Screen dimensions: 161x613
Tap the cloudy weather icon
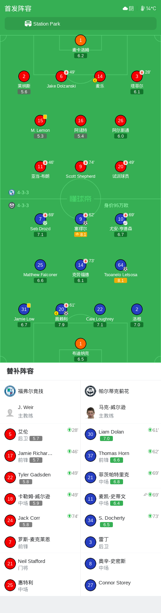click(x=125, y=9)
